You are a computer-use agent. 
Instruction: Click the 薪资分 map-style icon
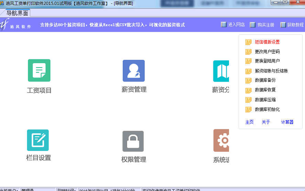(221, 71)
